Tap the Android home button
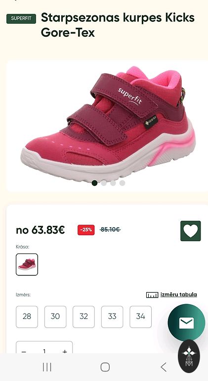Screen dimensions: 208x381 click(x=105, y=367)
